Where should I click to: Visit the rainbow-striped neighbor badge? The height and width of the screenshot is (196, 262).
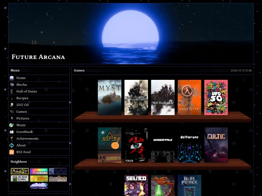coord(39,171)
